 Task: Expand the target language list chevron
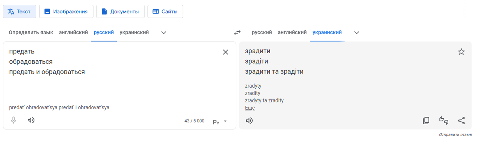coord(357,33)
